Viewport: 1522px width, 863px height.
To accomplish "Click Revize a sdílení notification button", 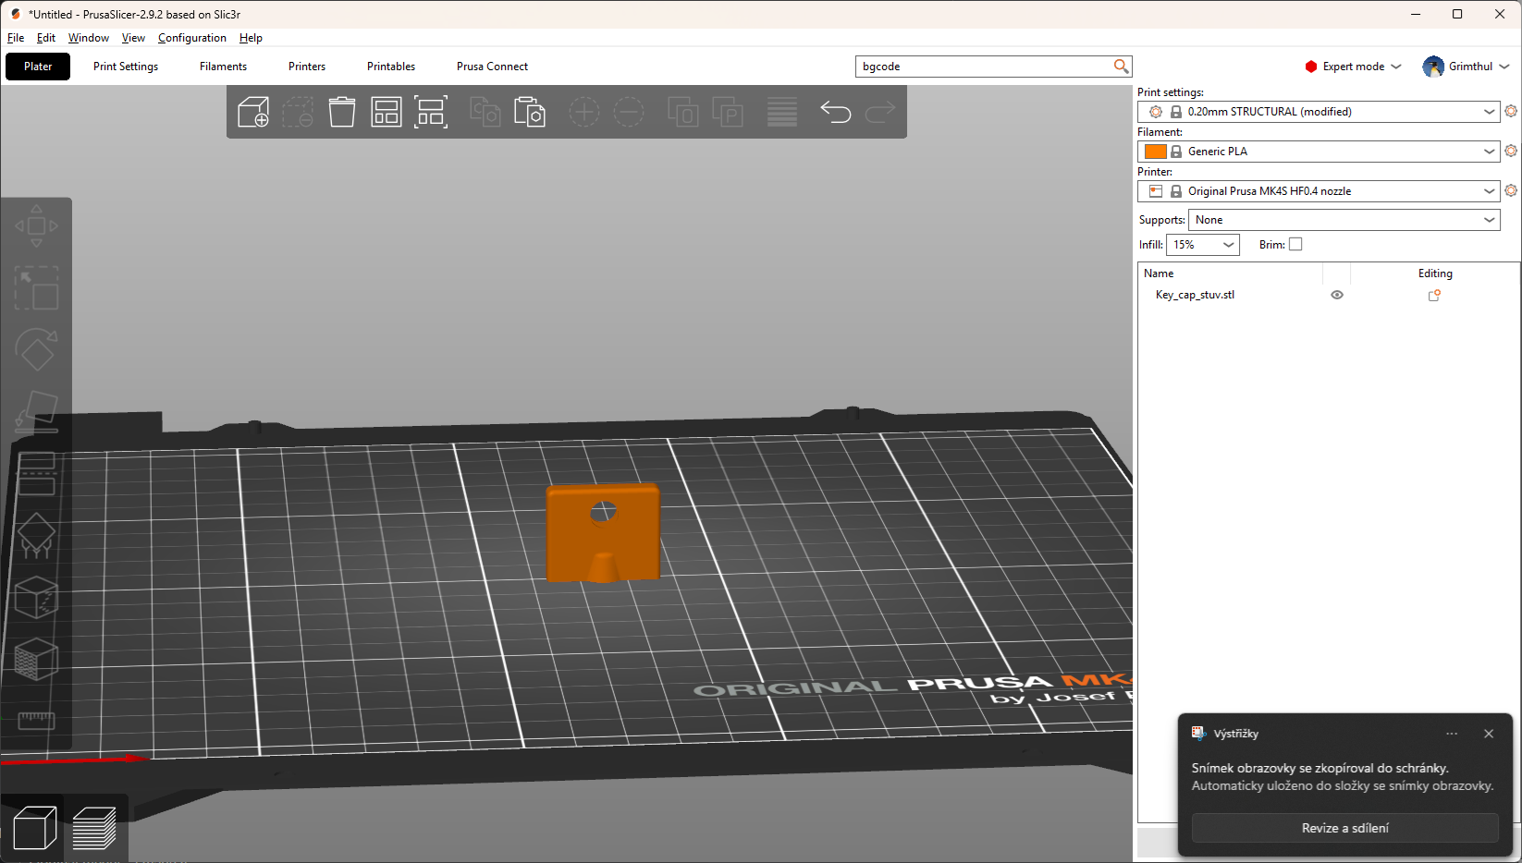I will (1344, 828).
